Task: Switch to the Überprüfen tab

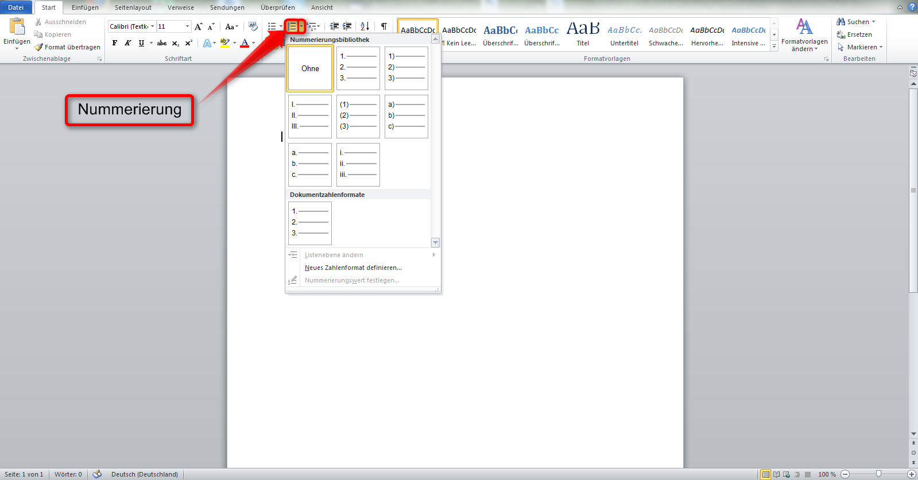Action: [278, 7]
